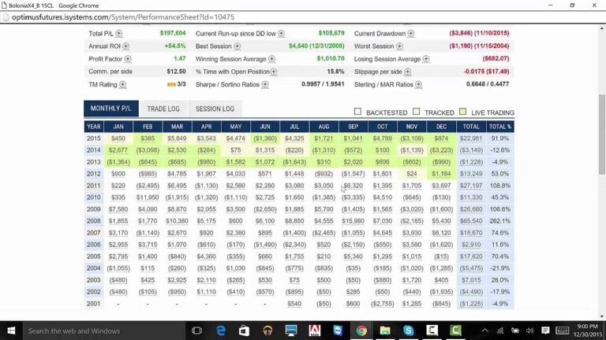Click JUN column header
Screen dimensions: 606x340
265,127
